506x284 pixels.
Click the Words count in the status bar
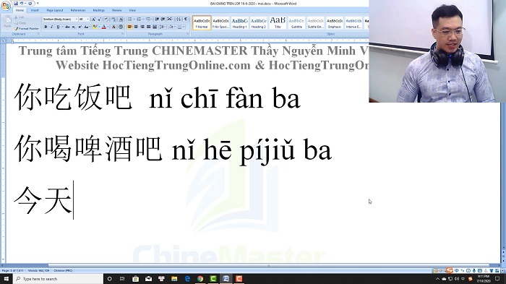(x=39, y=271)
